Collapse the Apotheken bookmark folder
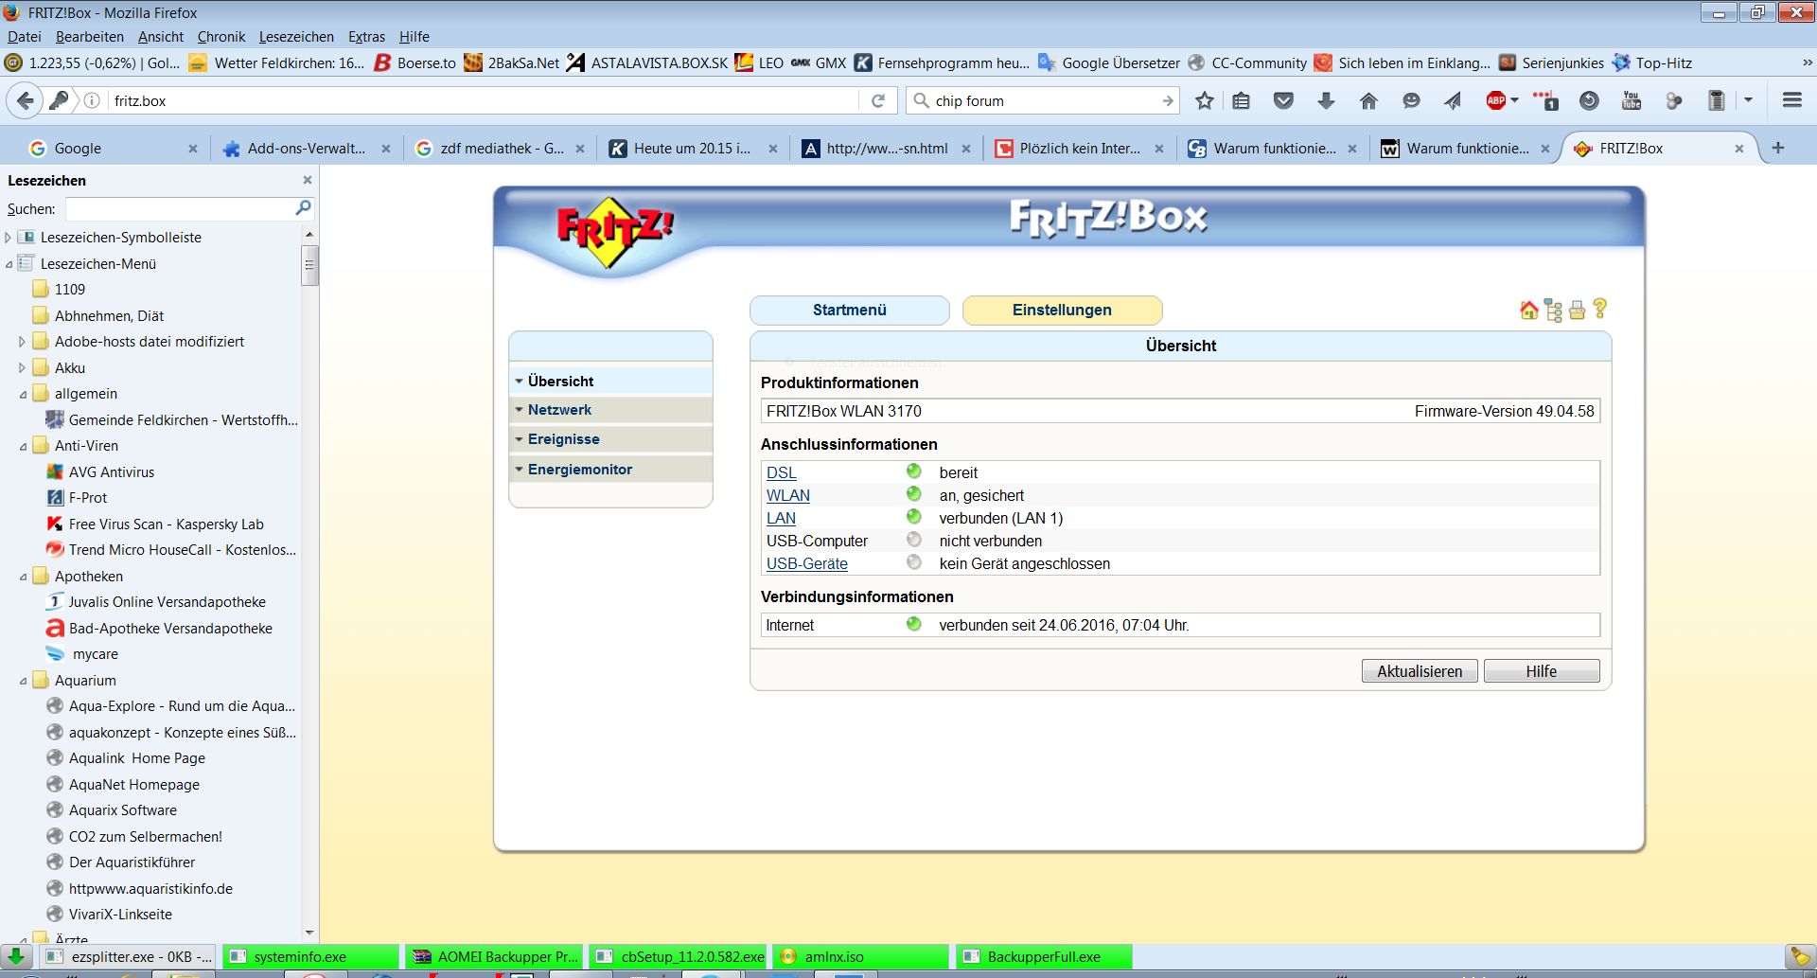 [x=23, y=577]
